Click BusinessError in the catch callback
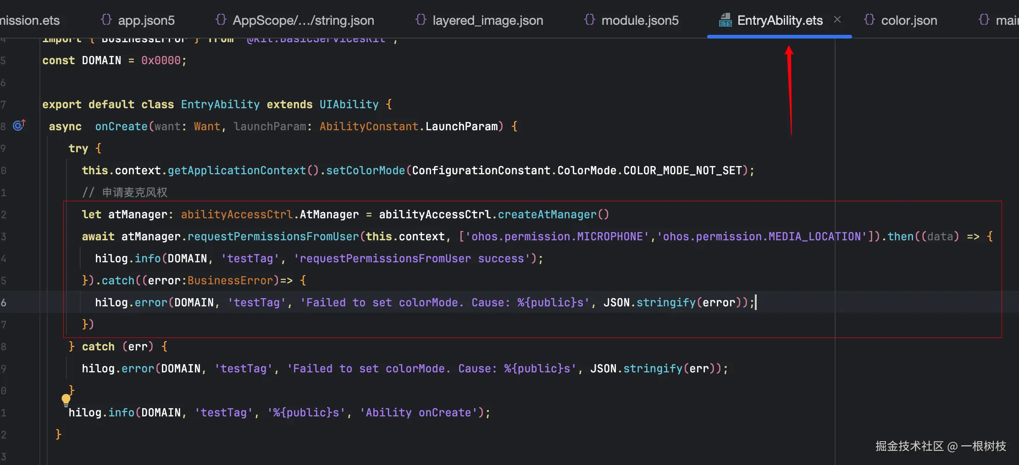Viewport: 1019px width, 465px height. (230, 281)
